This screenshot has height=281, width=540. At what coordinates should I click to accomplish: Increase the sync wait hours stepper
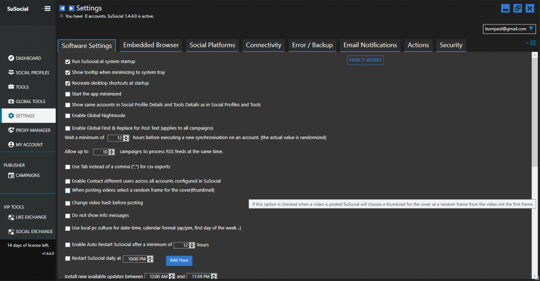pyautogui.click(x=126, y=136)
